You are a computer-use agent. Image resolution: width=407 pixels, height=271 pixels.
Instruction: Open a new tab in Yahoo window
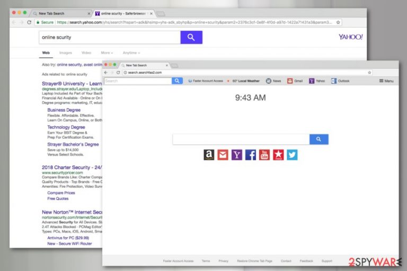click(x=161, y=14)
